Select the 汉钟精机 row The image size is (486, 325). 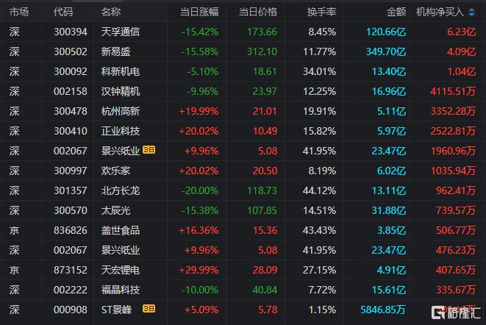click(x=243, y=91)
